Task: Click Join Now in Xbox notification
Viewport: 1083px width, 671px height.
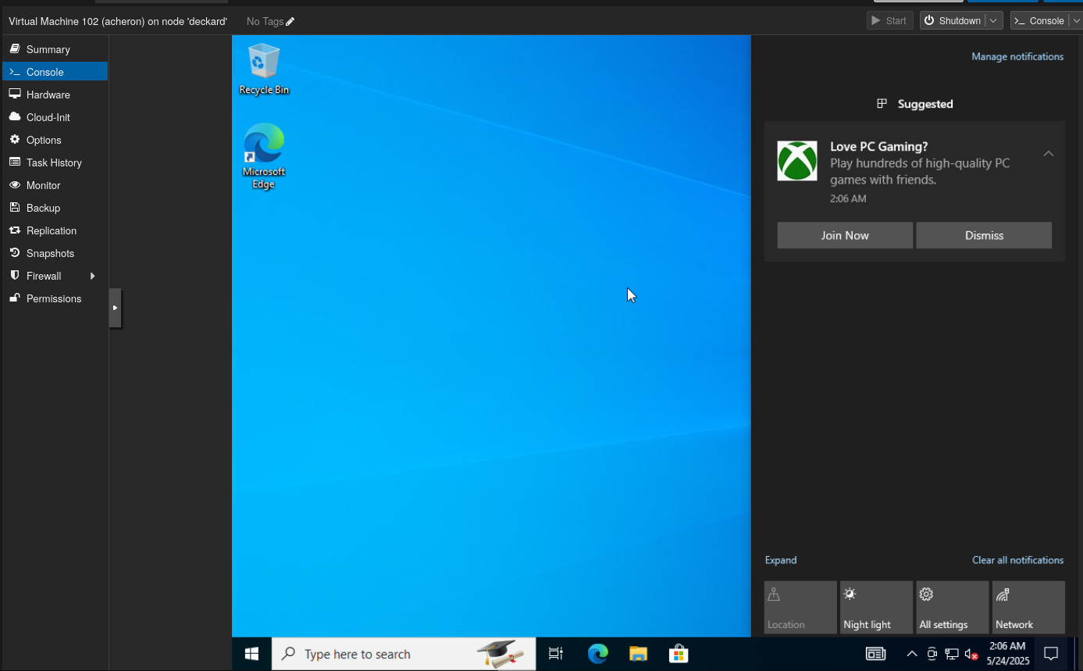Action: pos(845,235)
